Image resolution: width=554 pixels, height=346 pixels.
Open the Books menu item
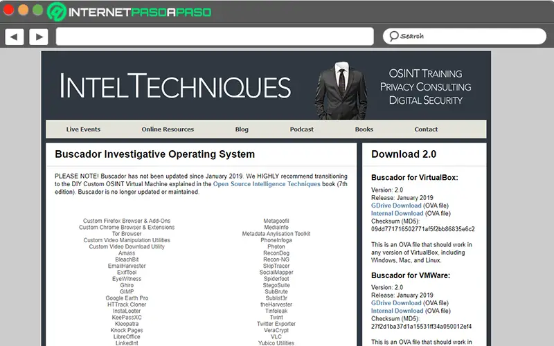364,129
